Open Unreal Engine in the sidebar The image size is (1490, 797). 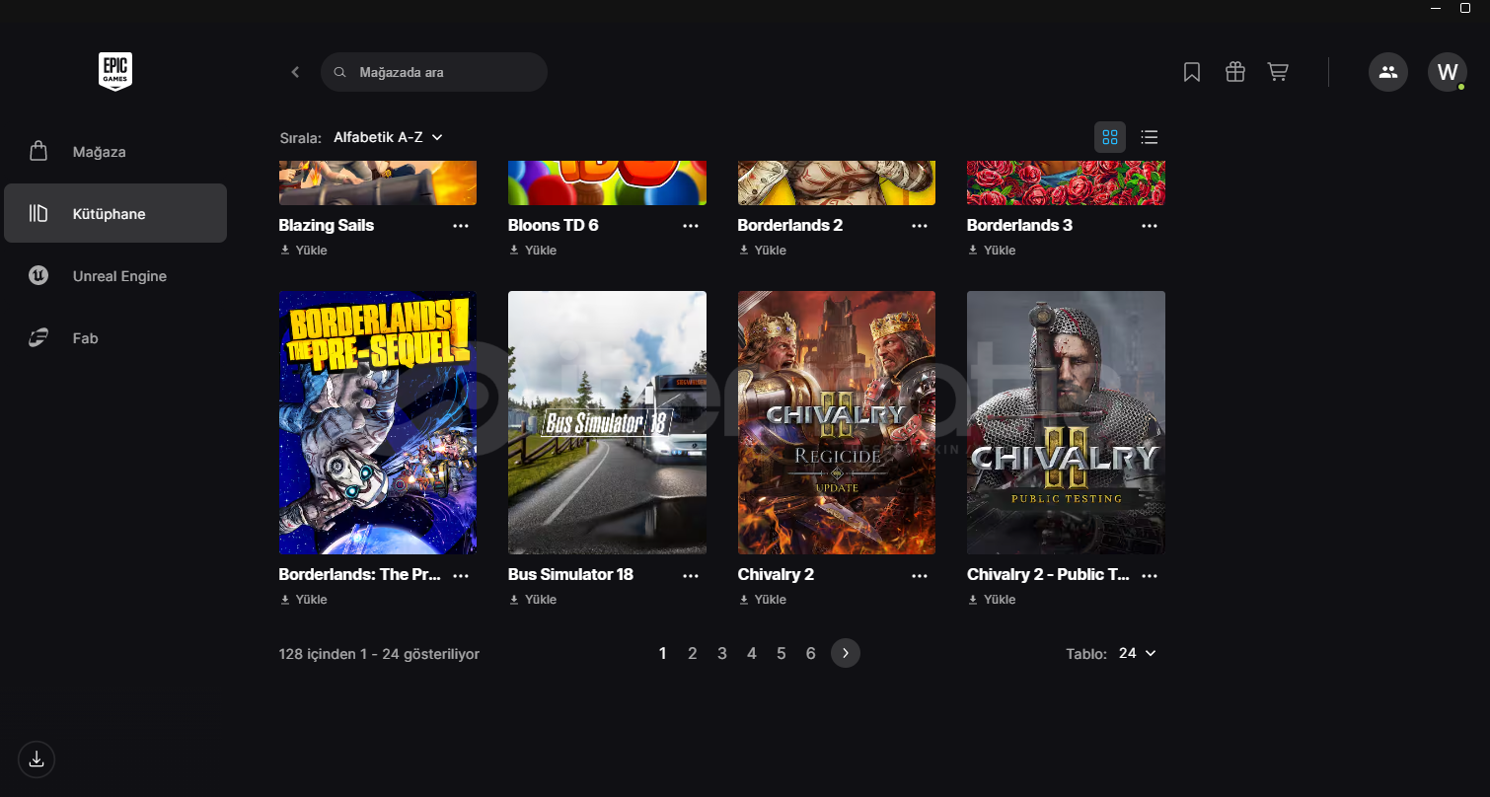(115, 276)
